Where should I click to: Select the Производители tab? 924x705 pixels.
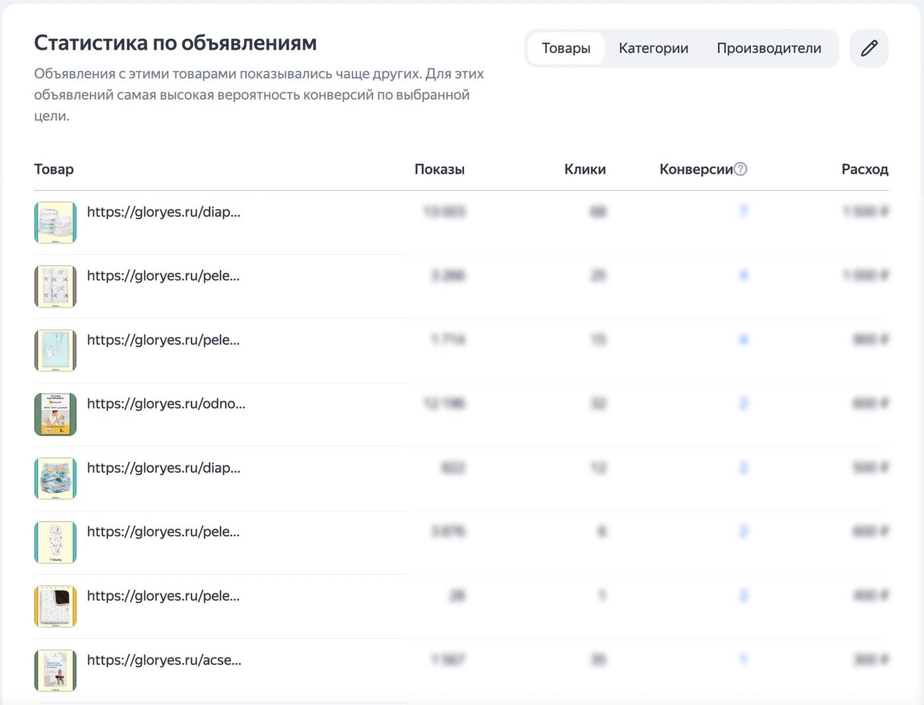pyautogui.click(x=769, y=48)
